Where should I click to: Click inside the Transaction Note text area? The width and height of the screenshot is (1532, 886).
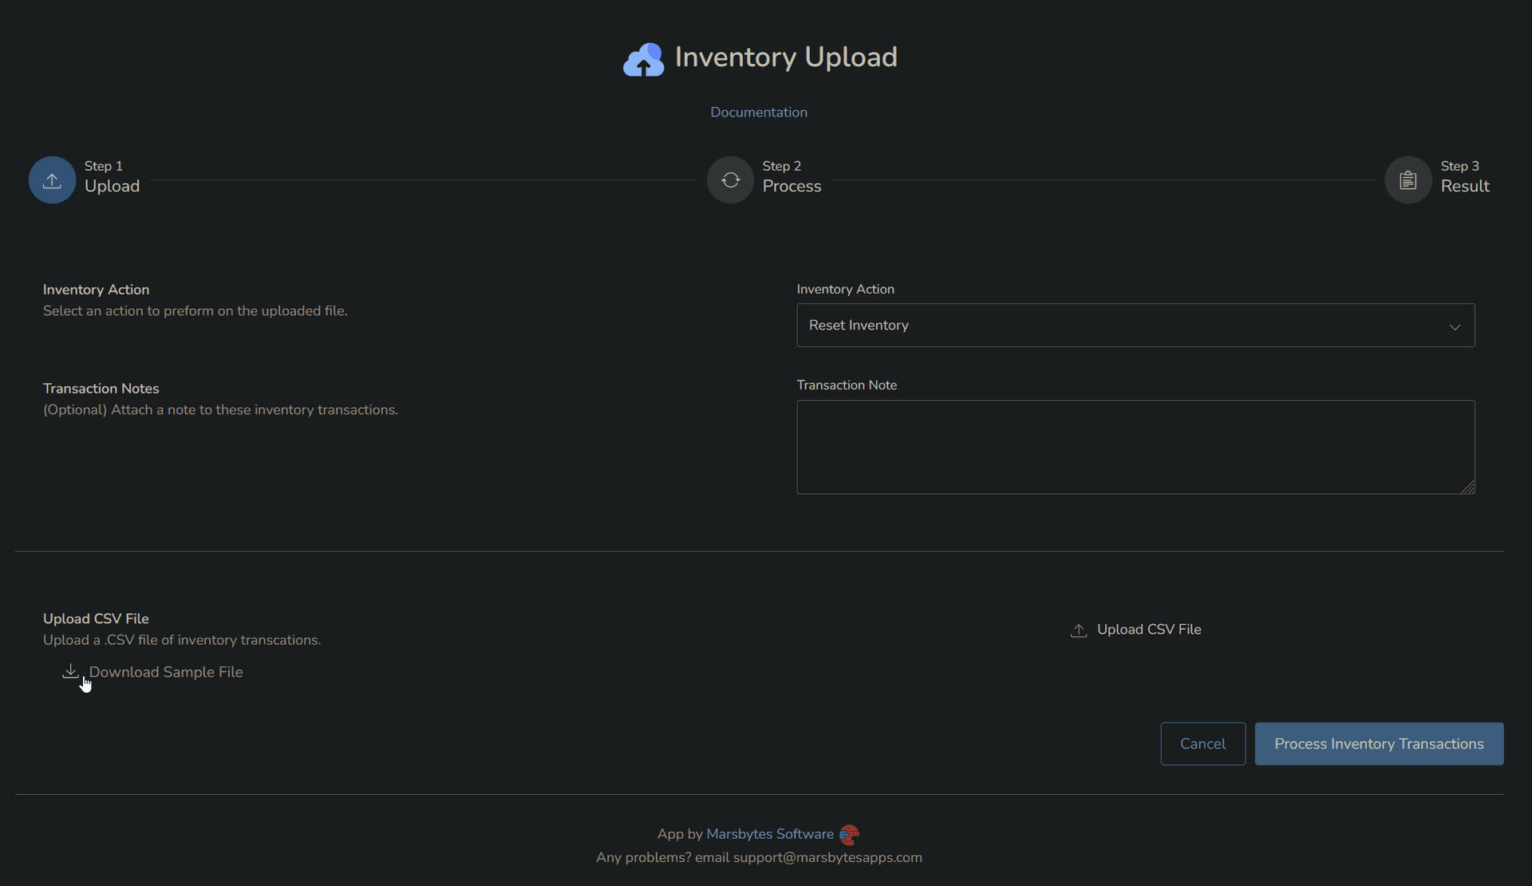coord(1135,447)
